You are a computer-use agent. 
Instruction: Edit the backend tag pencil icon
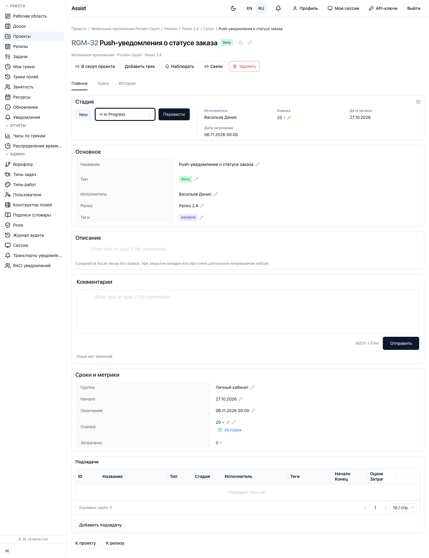[x=201, y=217]
